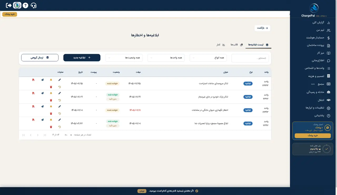The image size is (337, 195).
Task: Export the unit 2362 notice PDF
Action: pos(33,120)
